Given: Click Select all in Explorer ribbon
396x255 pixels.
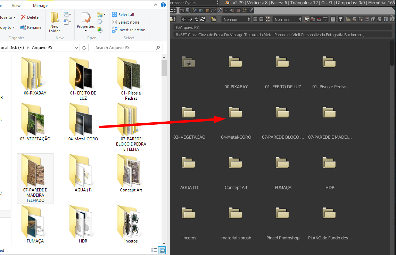Looking at the screenshot, I should point(123,15).
